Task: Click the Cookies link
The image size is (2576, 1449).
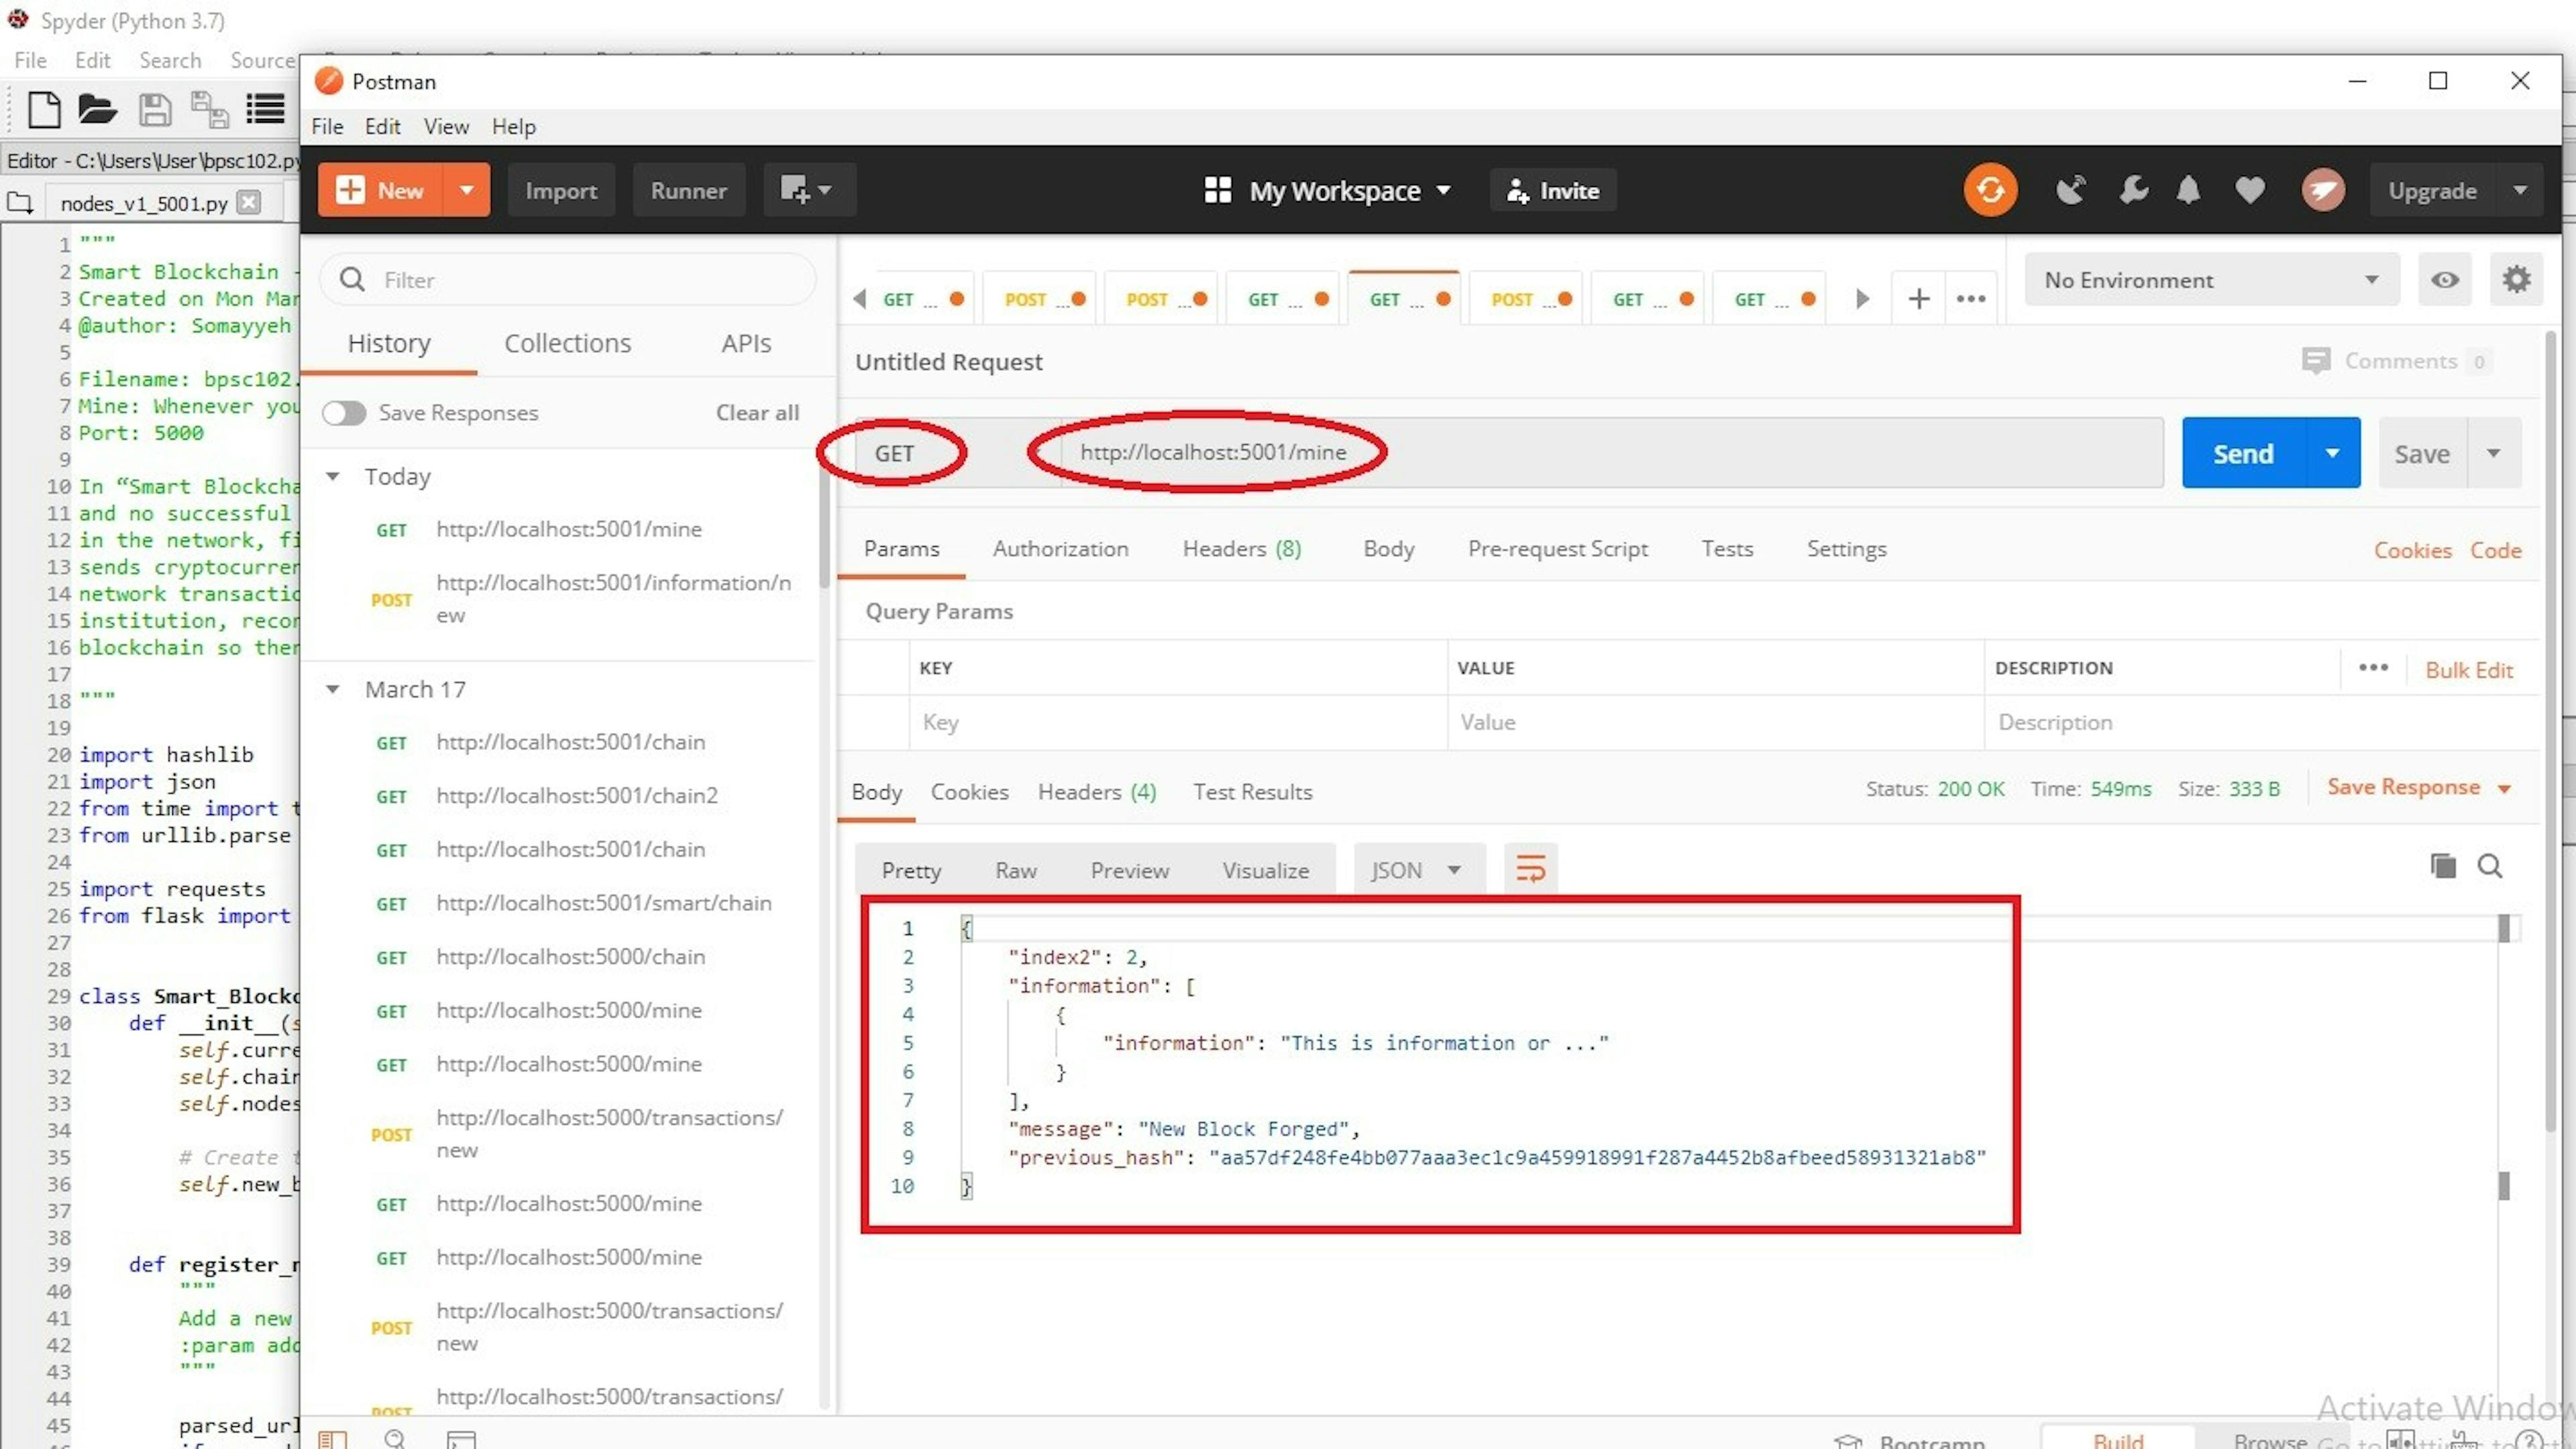Action: click(2412, 550)
